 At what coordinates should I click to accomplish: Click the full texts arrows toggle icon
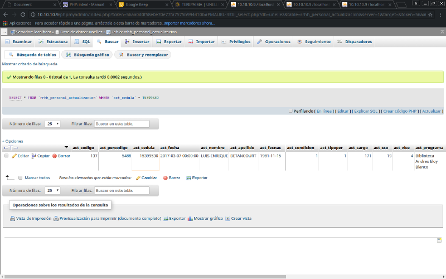pyautogui.click(x=11, y=148)
